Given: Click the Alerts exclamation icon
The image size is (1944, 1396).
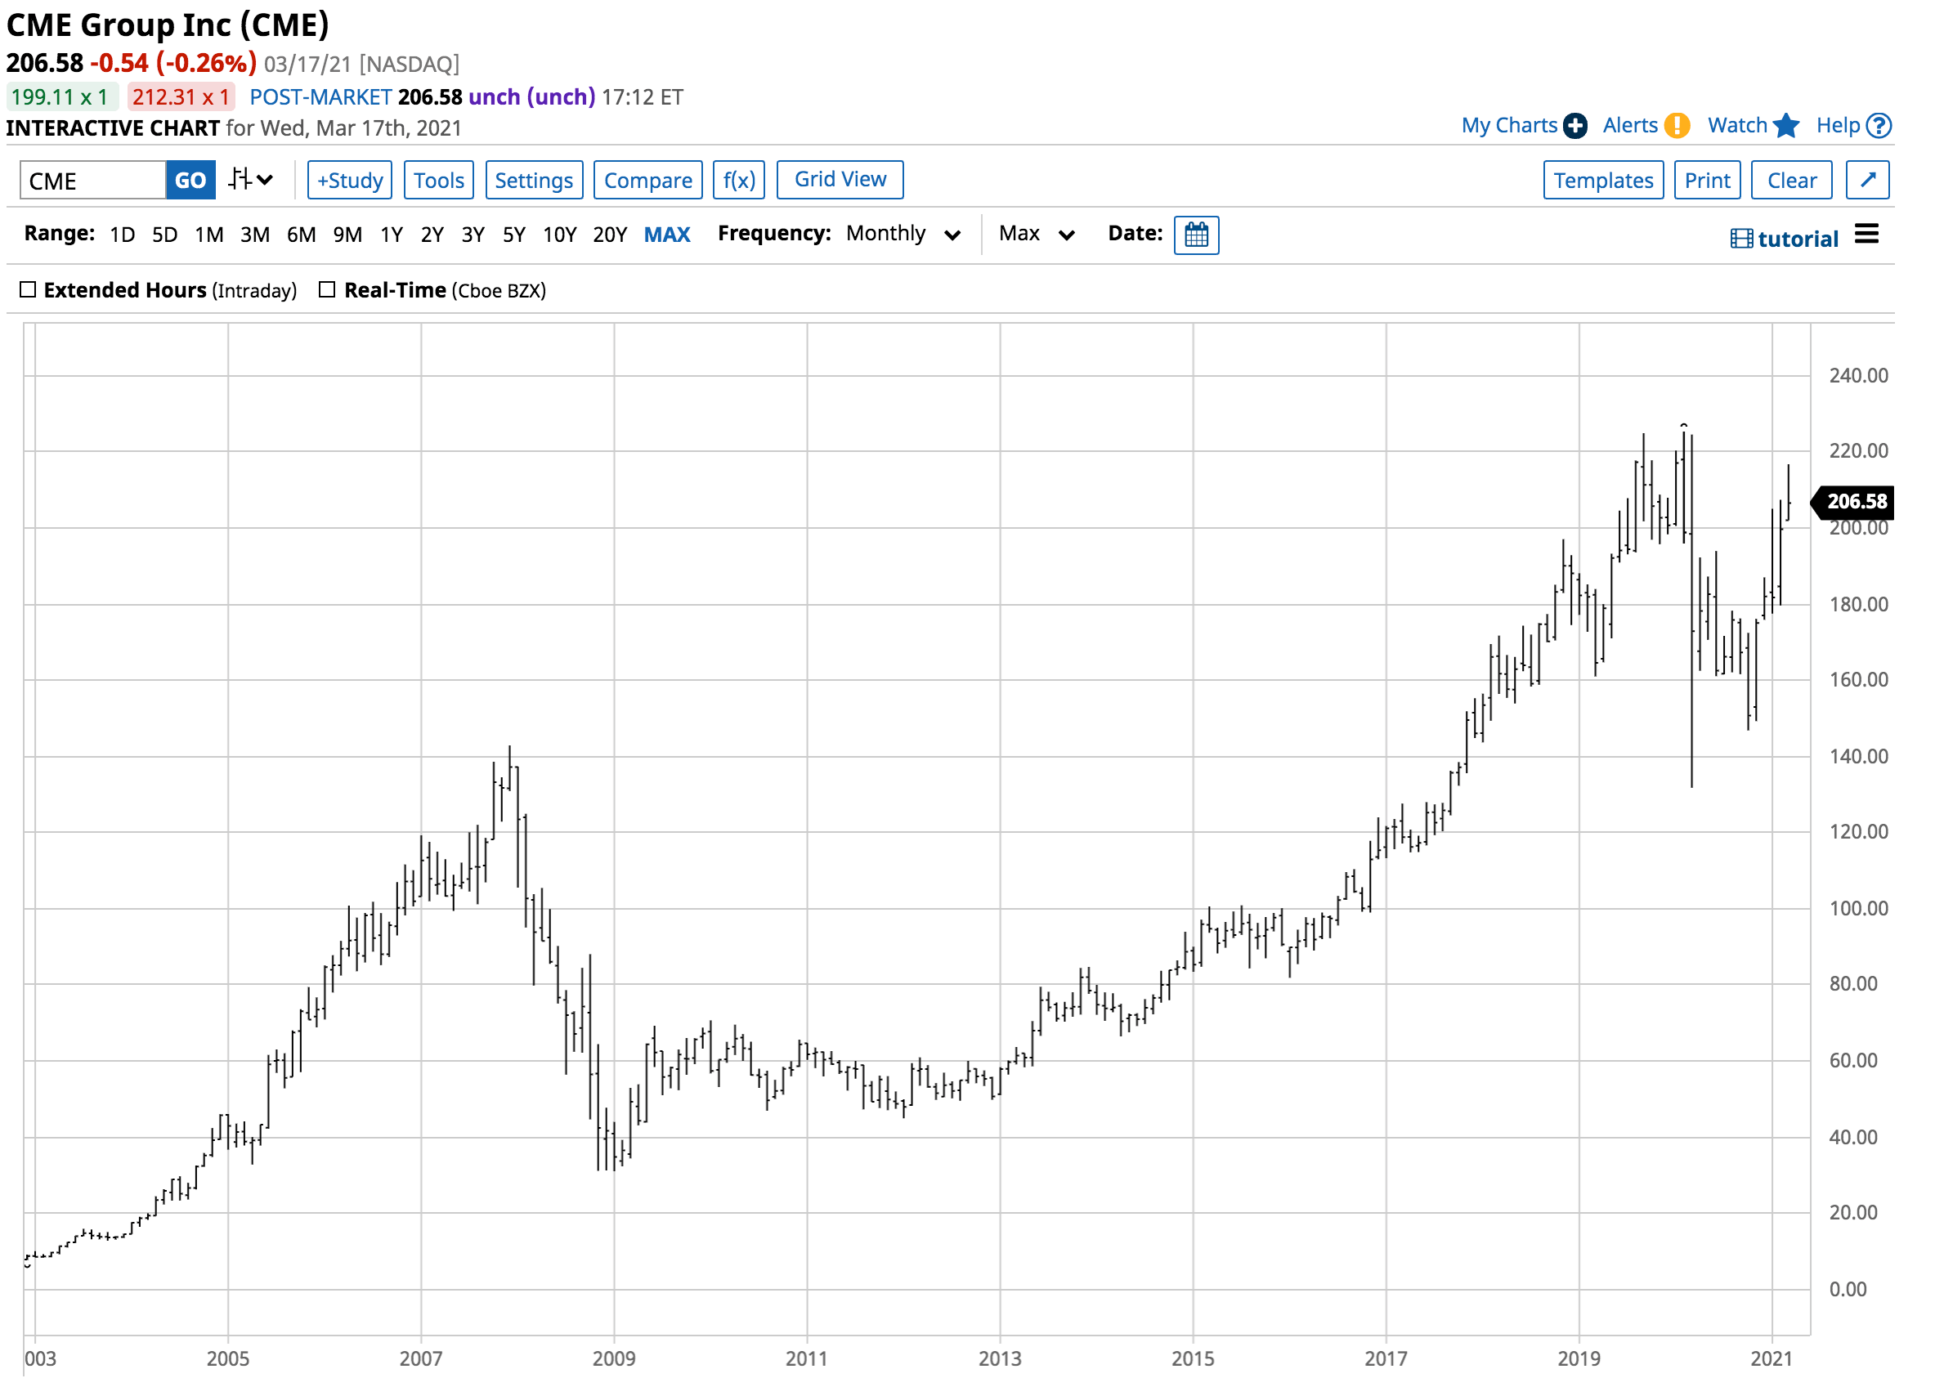Looking at the screenshot, I should pos(1677,126).
